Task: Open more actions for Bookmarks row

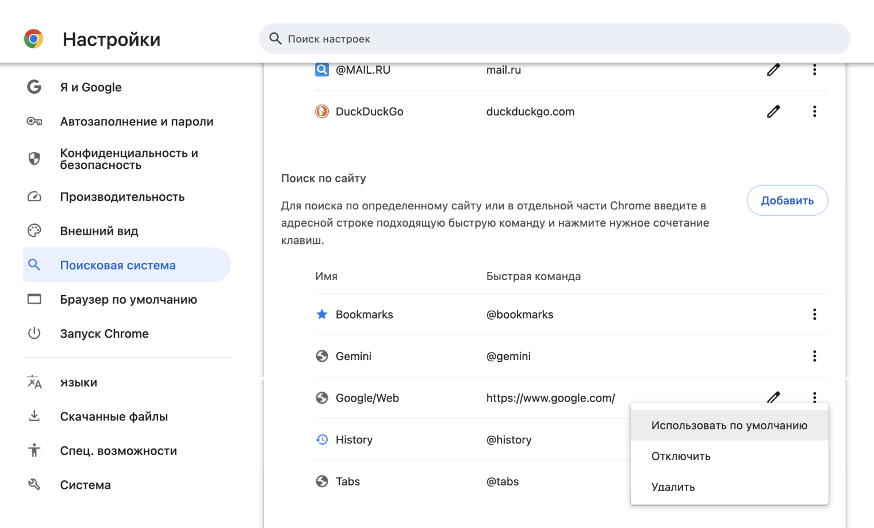Action: point(814,314)
